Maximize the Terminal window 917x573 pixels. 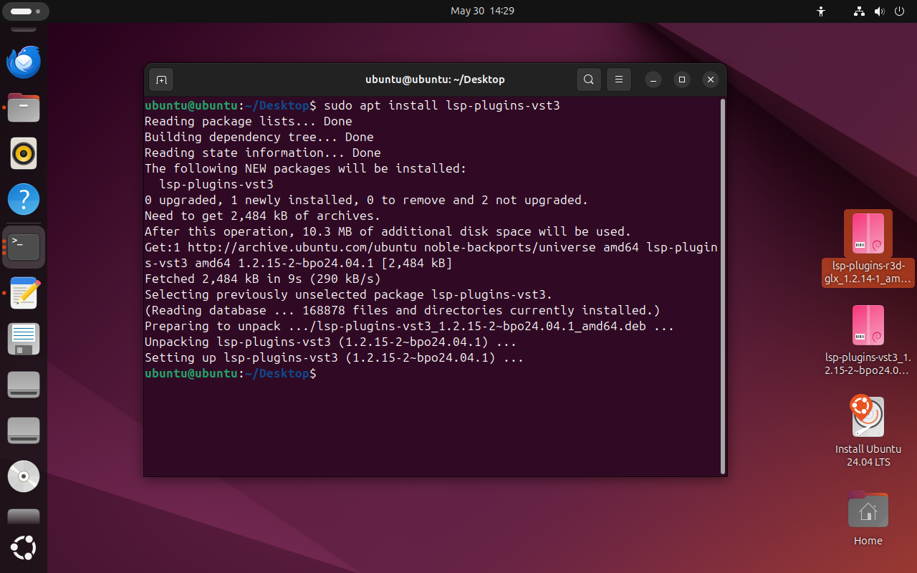(682, 80)
